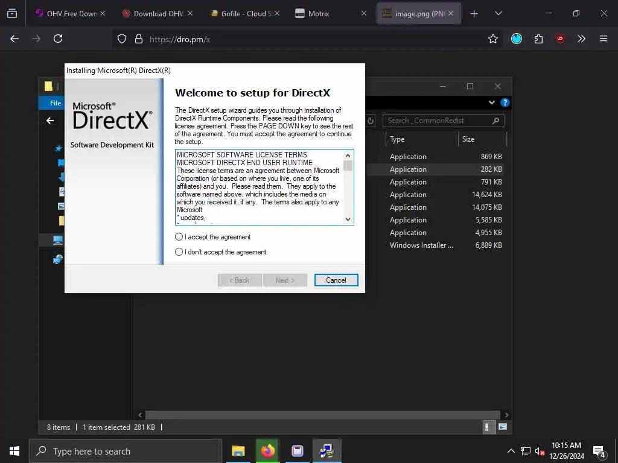Switch to the OHV Free Download tab
618x463 pixels.
tap(71, 13)
